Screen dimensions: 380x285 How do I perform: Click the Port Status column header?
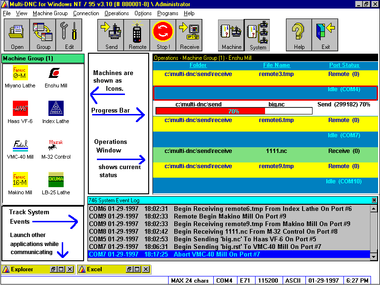point(344,65)
